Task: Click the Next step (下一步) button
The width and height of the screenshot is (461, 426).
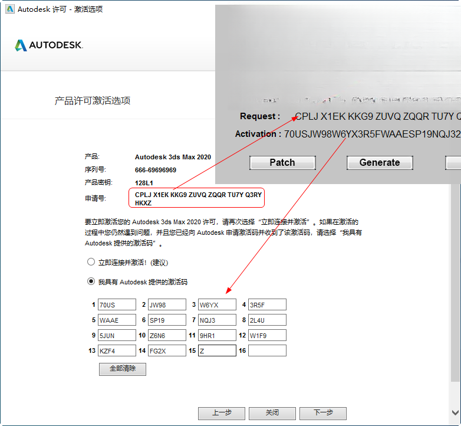Action: coord(323,413)
